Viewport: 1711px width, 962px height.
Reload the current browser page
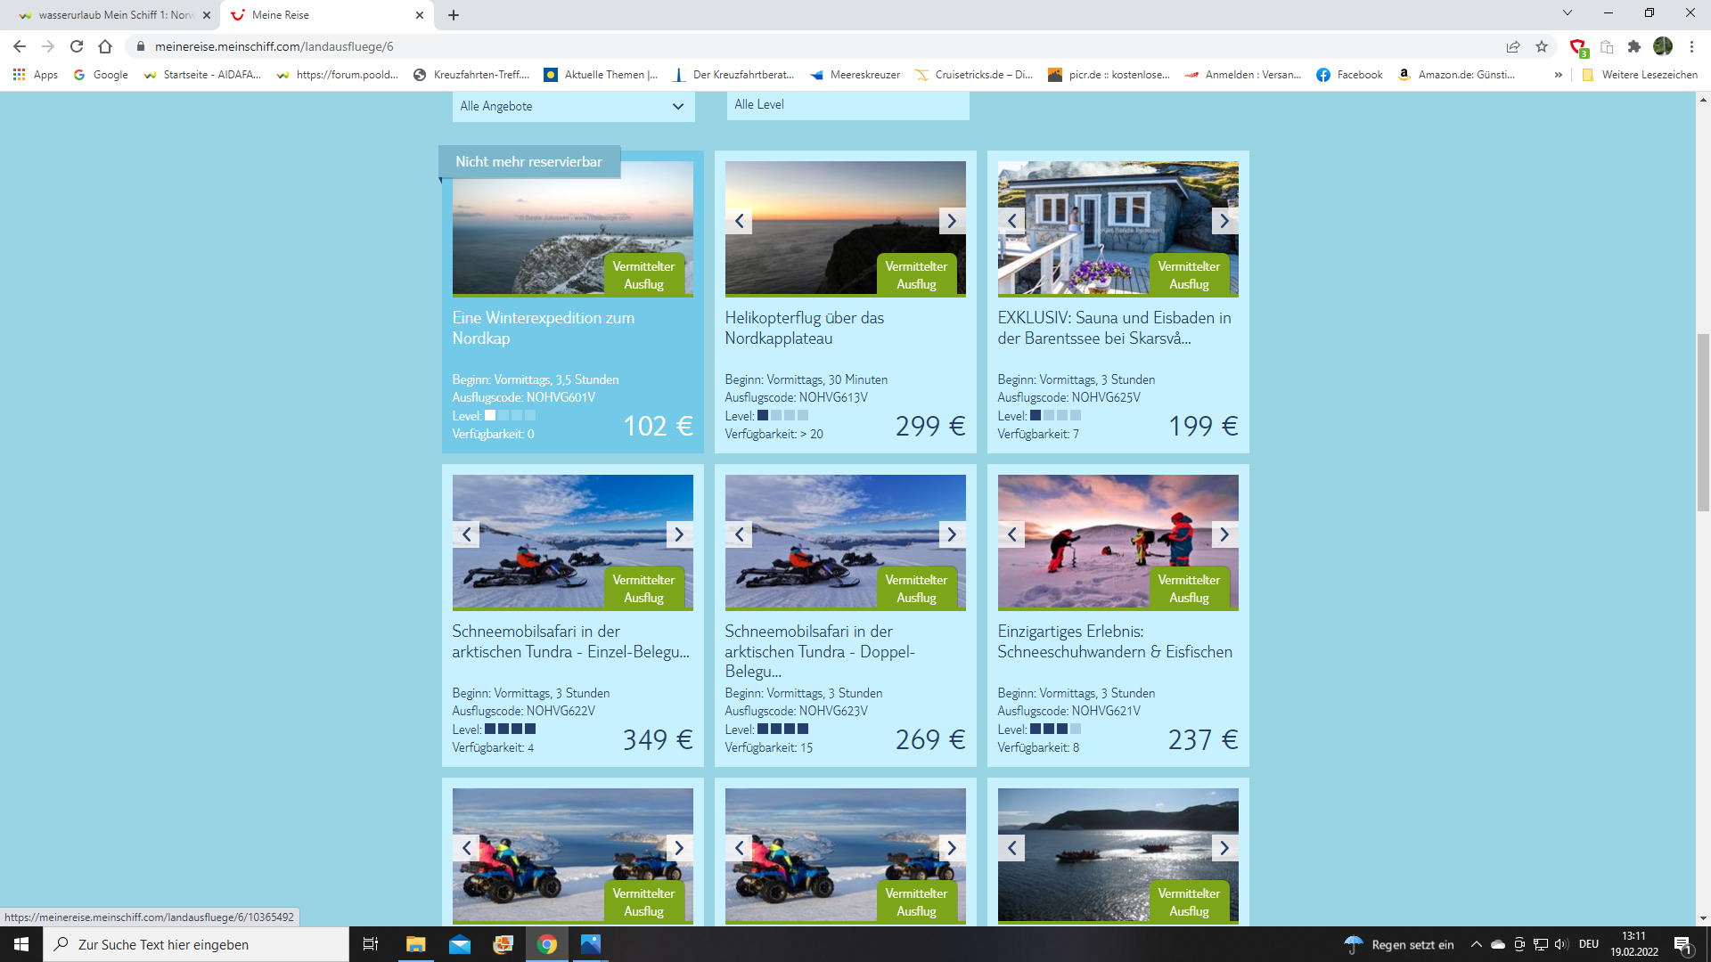tap(77, 46)
